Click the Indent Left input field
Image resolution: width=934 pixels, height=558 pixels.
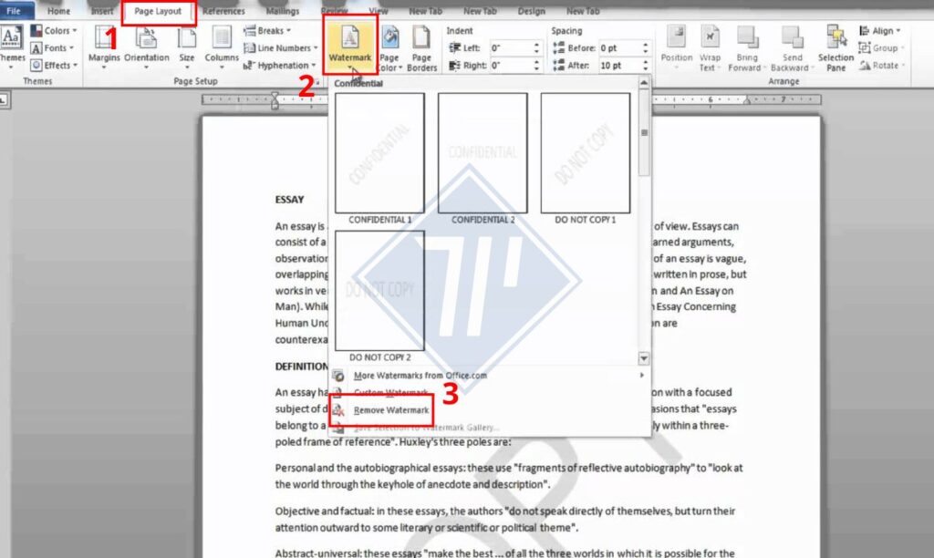coord(511,47)
